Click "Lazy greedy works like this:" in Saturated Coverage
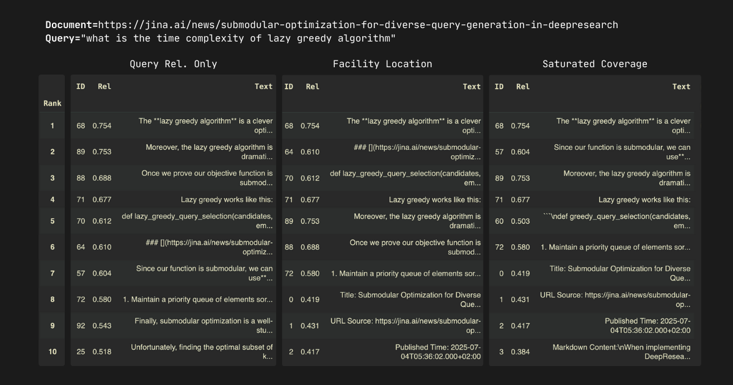The height and width of the screenshot is (385, 733). pos(644,199)
